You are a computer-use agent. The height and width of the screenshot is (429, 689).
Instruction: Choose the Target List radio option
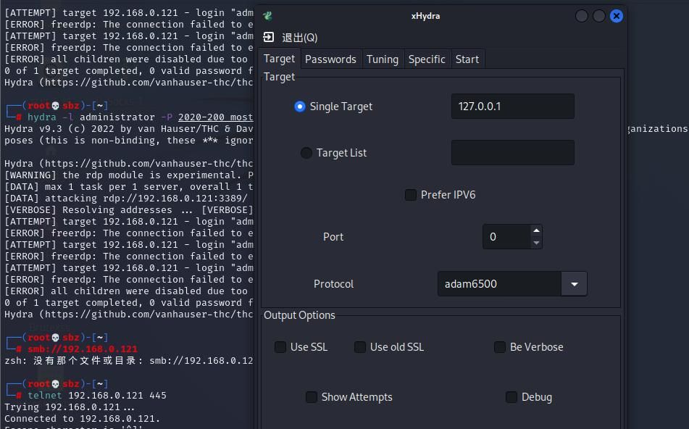(306, 153)
